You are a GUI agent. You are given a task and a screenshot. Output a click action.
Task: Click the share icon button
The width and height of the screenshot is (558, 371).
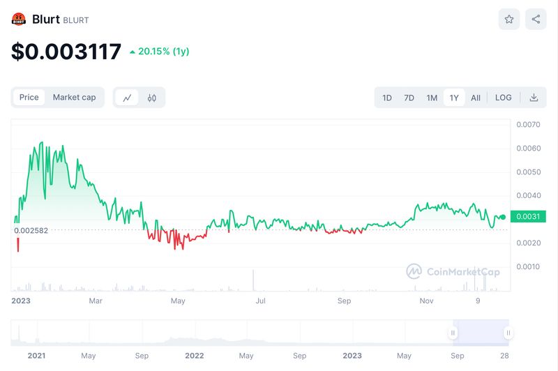(536, 20)
